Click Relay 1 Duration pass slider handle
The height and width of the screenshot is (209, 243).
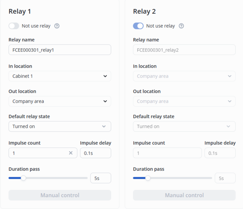click(23, 178)
